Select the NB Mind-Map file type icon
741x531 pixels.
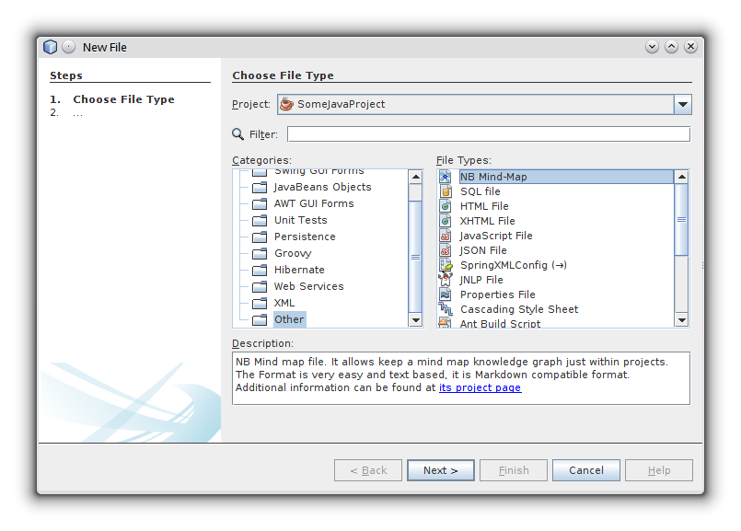click(446, 177)
